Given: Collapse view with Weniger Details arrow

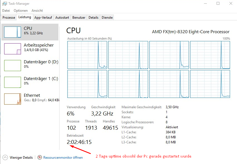Looking at the screenshot, I should [x=5, y=158].
